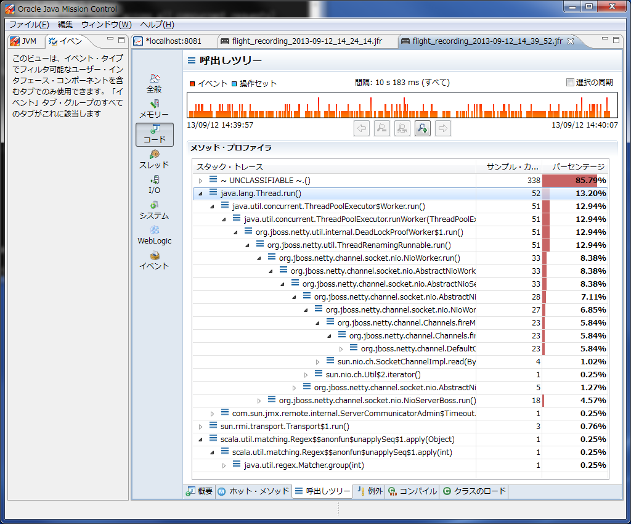Select the ThreadRenamingRunnable.run() row
The width and height of the screenshot is (631, 524).
[400, 245]
